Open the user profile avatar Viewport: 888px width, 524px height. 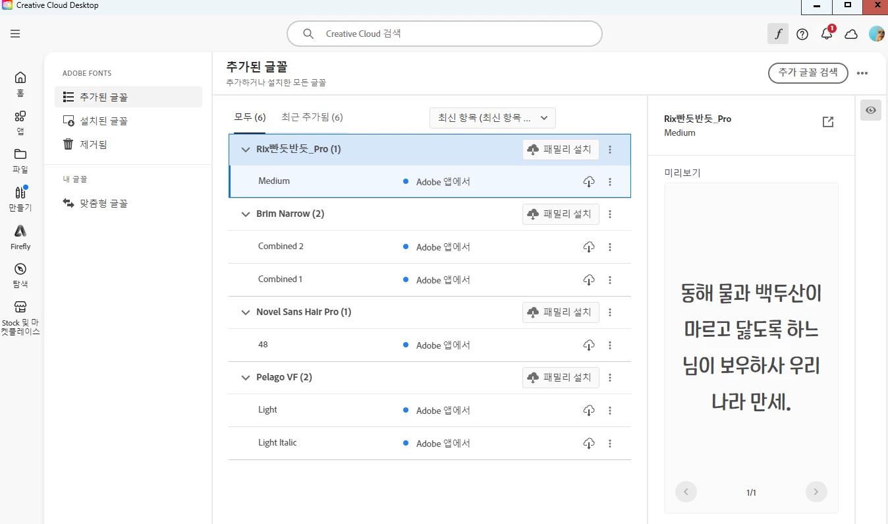pos(876,34)
